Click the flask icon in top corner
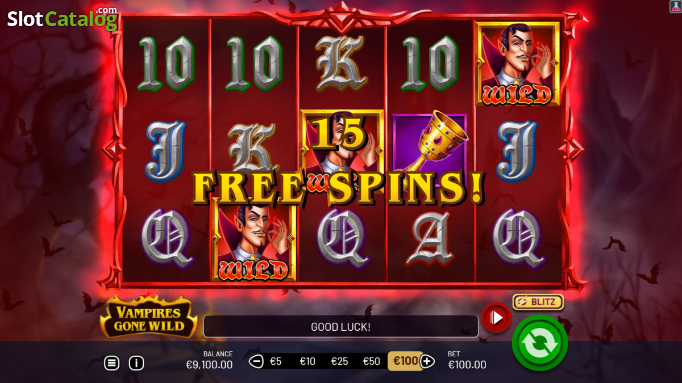Screen dimensions: 682x383 pyautogui.click(x=675, y=6)
